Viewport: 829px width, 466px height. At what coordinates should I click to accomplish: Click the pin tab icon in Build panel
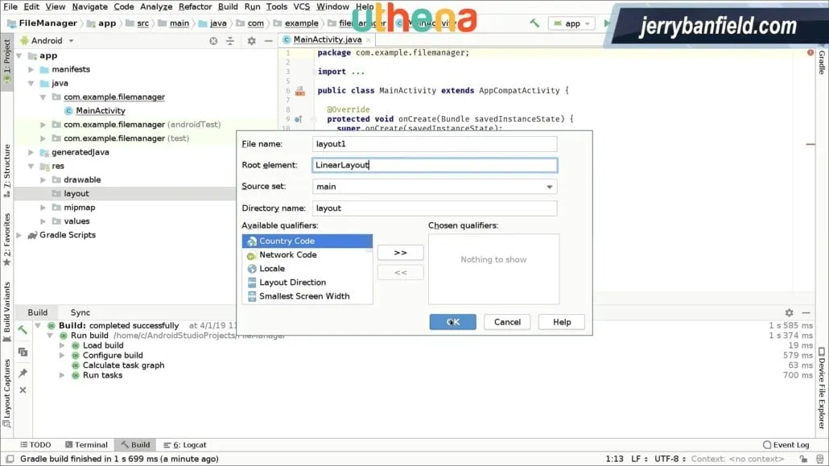click(23, 373)
